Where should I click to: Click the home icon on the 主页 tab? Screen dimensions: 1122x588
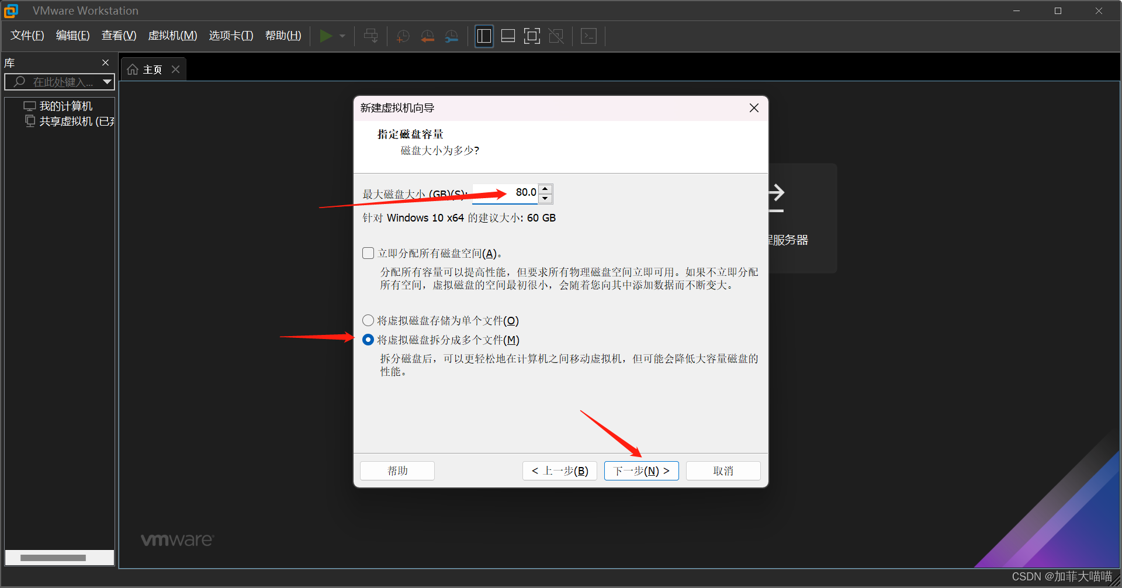[x=133, y=70]
